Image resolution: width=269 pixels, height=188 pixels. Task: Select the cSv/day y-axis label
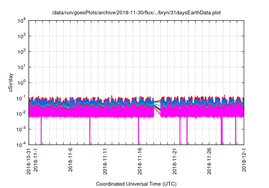pyautogui.click(x=11, y=83)
